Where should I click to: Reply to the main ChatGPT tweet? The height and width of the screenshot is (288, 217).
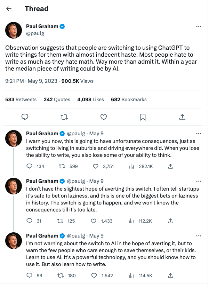pyautogui.click(x=25, y=117)
